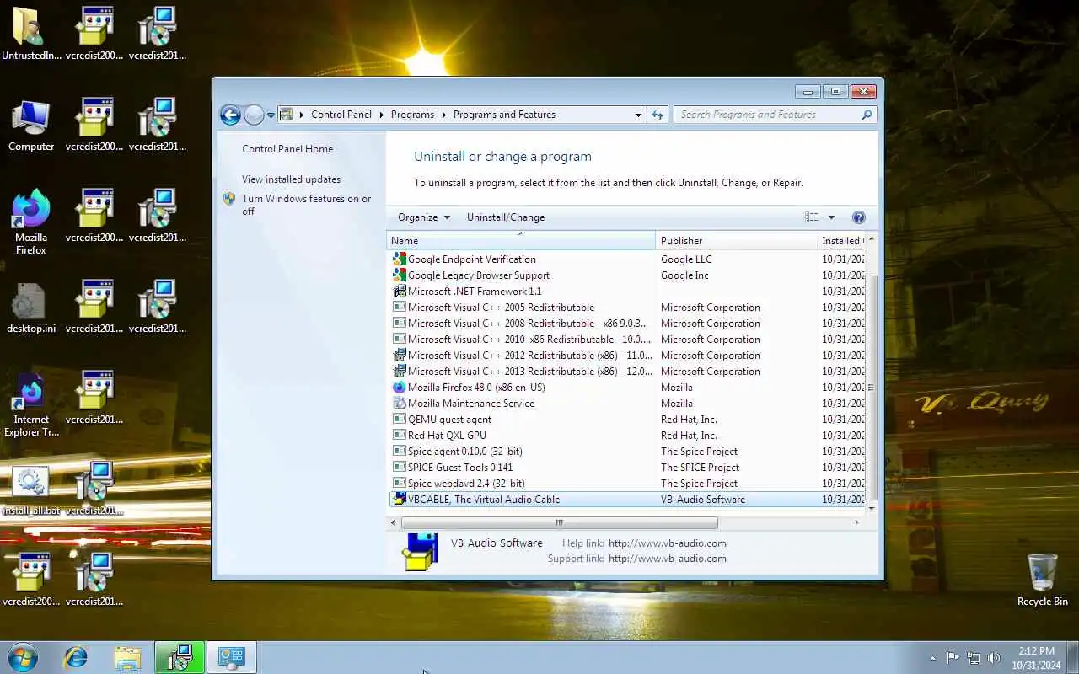This screenshot has height=674, width=1079.
Task: Click the large VB-Audio details pane icon
Action: (419, 552)
